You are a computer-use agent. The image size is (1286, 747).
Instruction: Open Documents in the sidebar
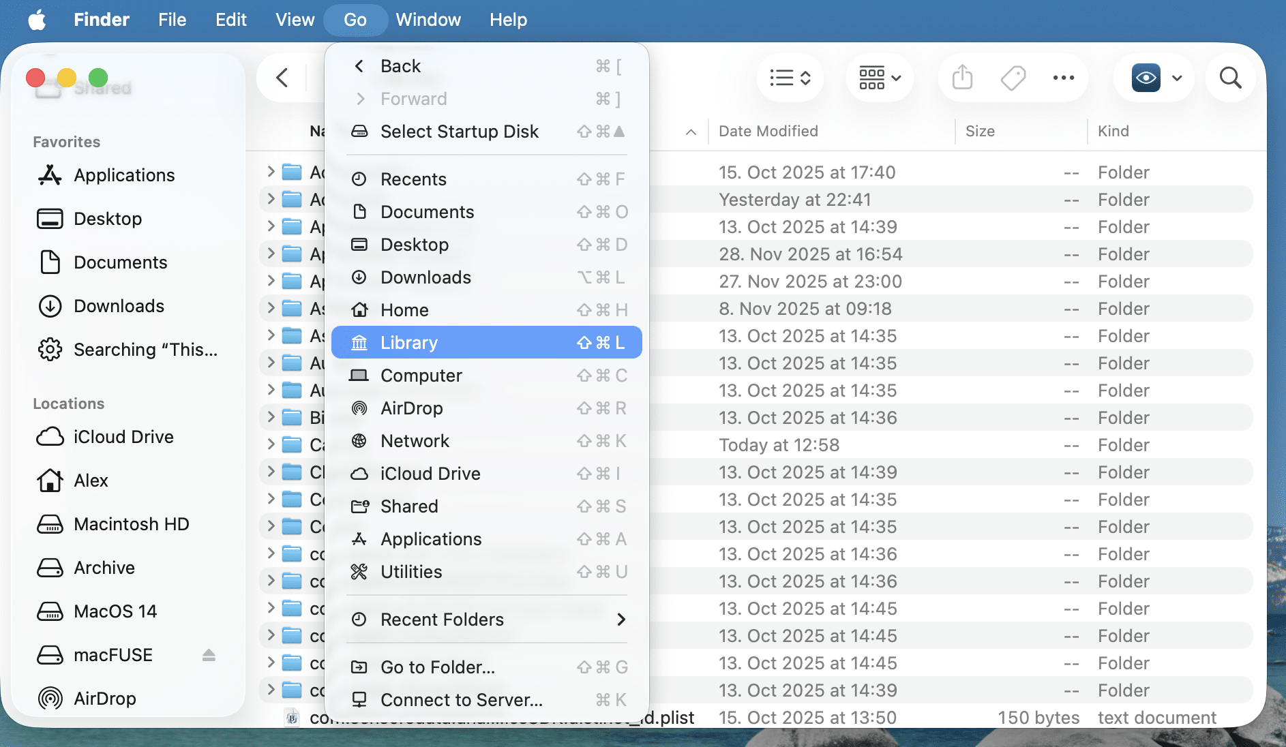click(x=128, y=262)
